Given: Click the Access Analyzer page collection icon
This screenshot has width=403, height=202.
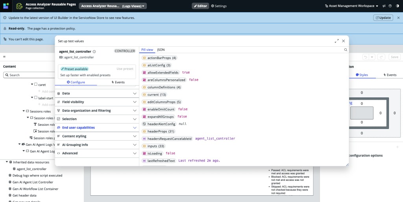Looking at the screenshot, I should coord(19,6).
